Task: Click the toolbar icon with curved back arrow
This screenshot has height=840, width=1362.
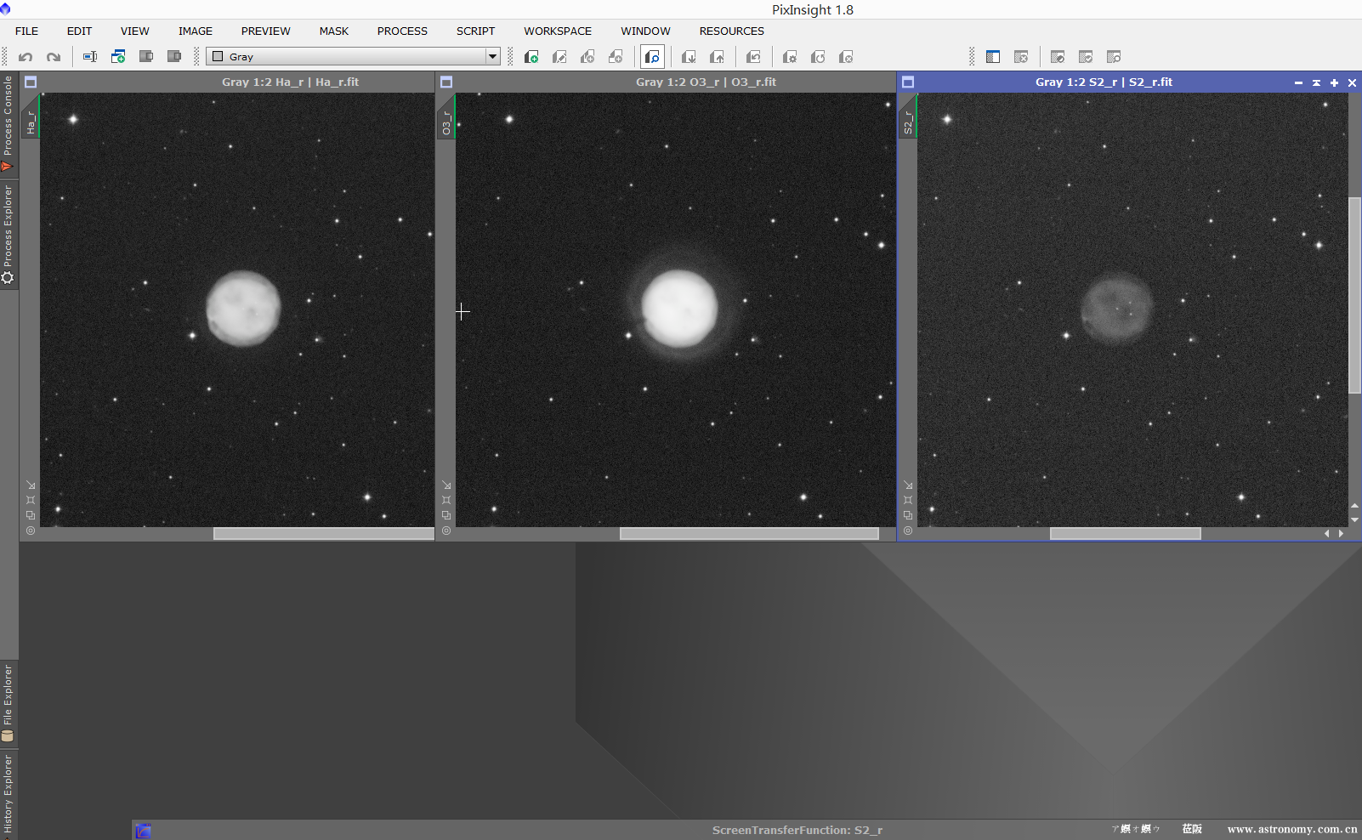Action: pyautogui.click(x=753, y=57)
